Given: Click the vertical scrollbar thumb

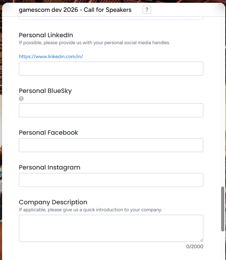Looking at the screenshot, I should coord(223,209).
